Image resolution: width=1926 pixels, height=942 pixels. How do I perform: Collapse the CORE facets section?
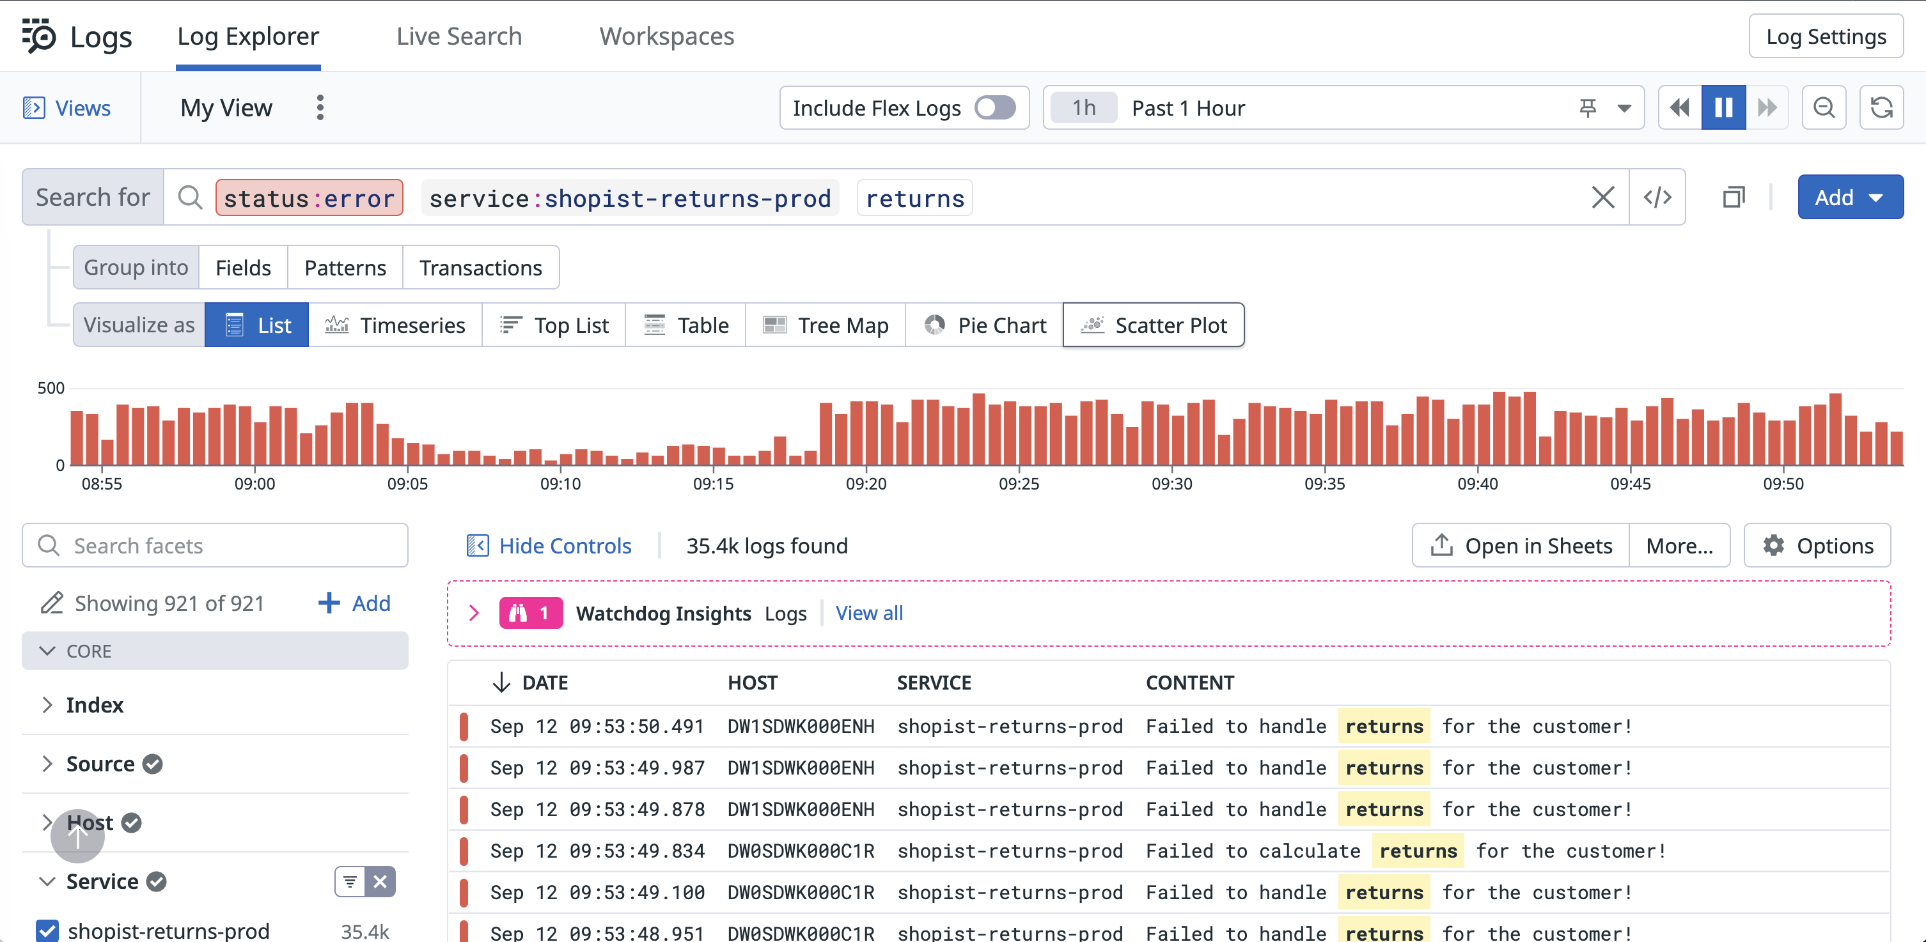point(48,651)
